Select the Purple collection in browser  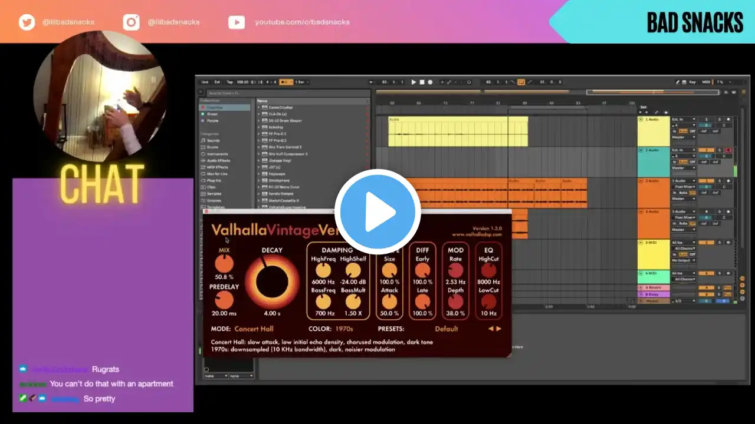tap(213, 120)
